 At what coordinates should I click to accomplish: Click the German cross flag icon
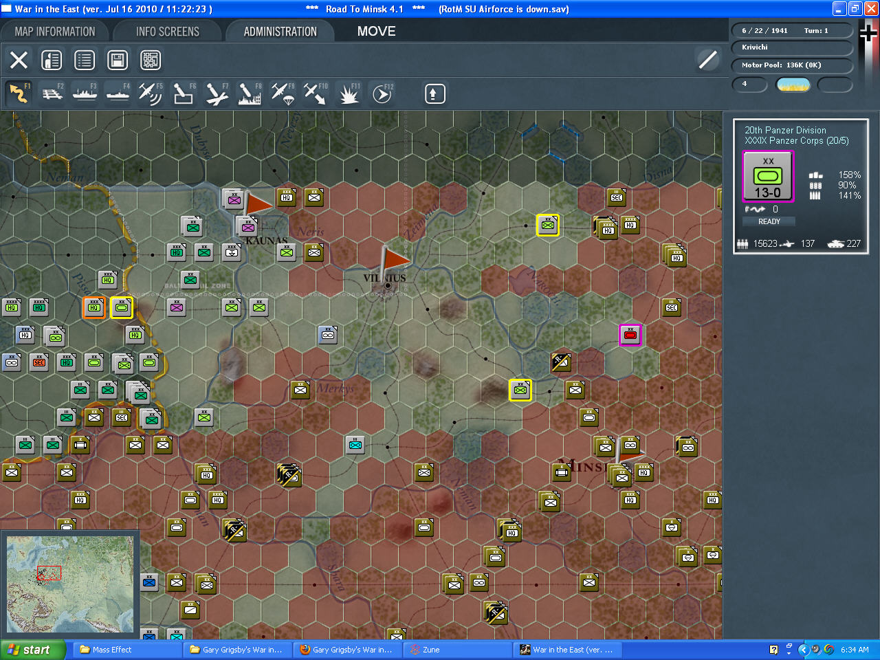click(869, 33)
